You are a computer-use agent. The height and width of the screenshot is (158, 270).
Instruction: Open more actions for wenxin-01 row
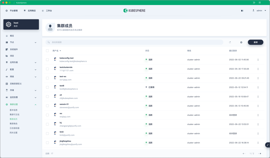258,106
